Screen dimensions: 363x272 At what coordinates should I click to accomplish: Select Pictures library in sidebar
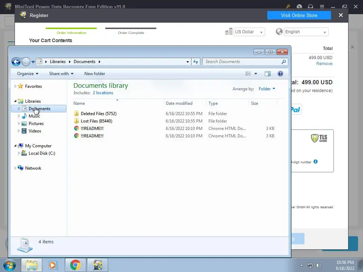pos(36,124)
